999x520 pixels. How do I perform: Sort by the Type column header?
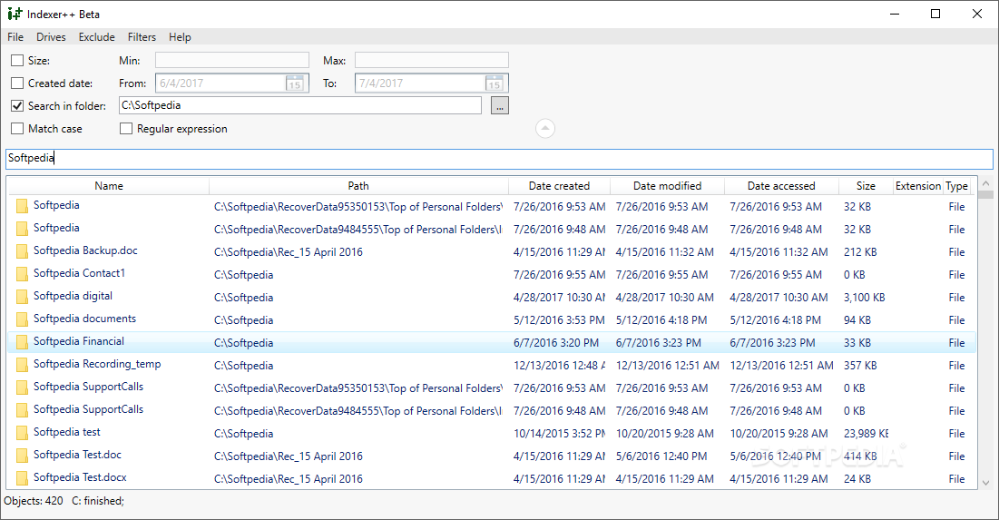click(x=957, y=185)
